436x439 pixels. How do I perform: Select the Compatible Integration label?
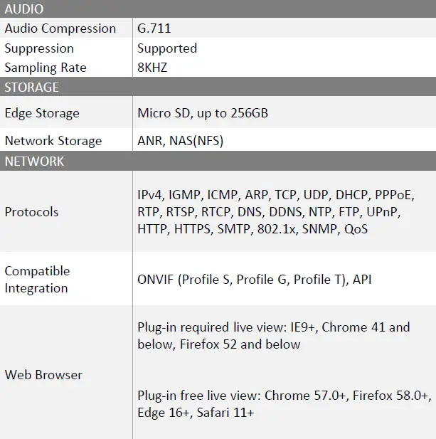(x=37, y=280)
